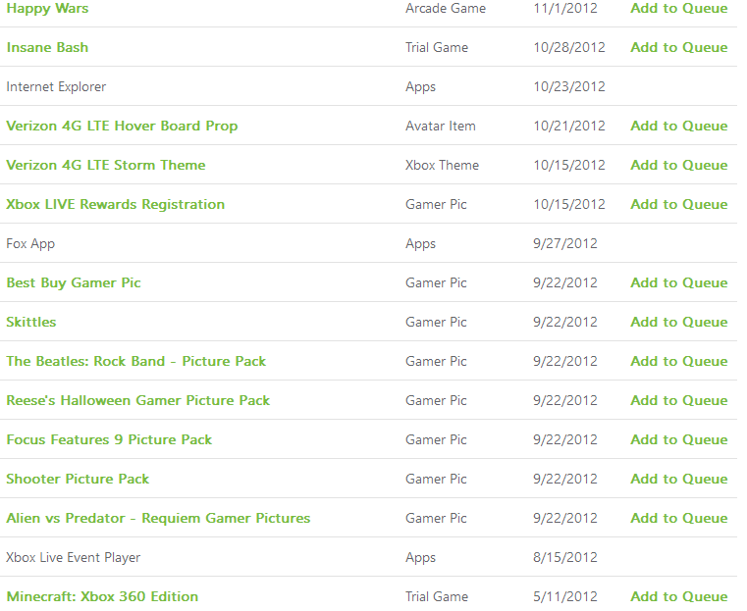This screenshot has height=611, width=747.
Task: Click the Avatar Item type cell
Action: click(440, 127)
